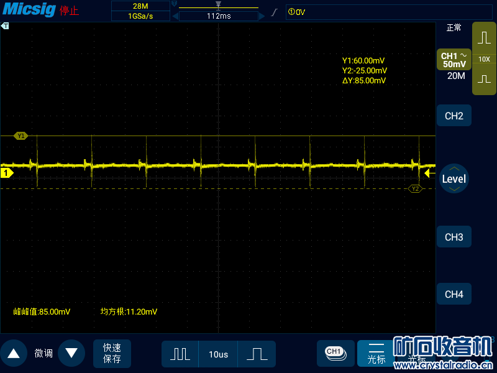
Task: Tap the Micsig logo
Action: [29, 9]
